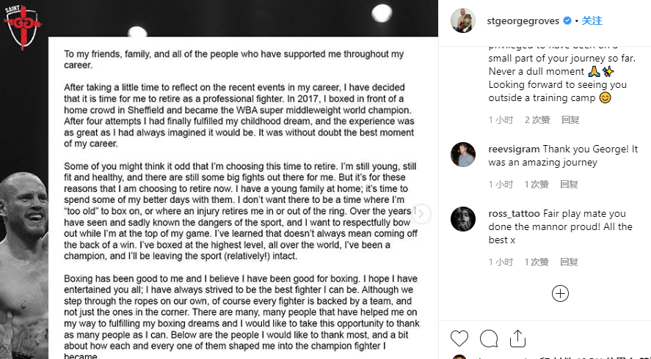This screenshot has width=651, height=359.
Task: Click Saint GG logo in post image
Action: pyautogui.click(x=23, y=26)
